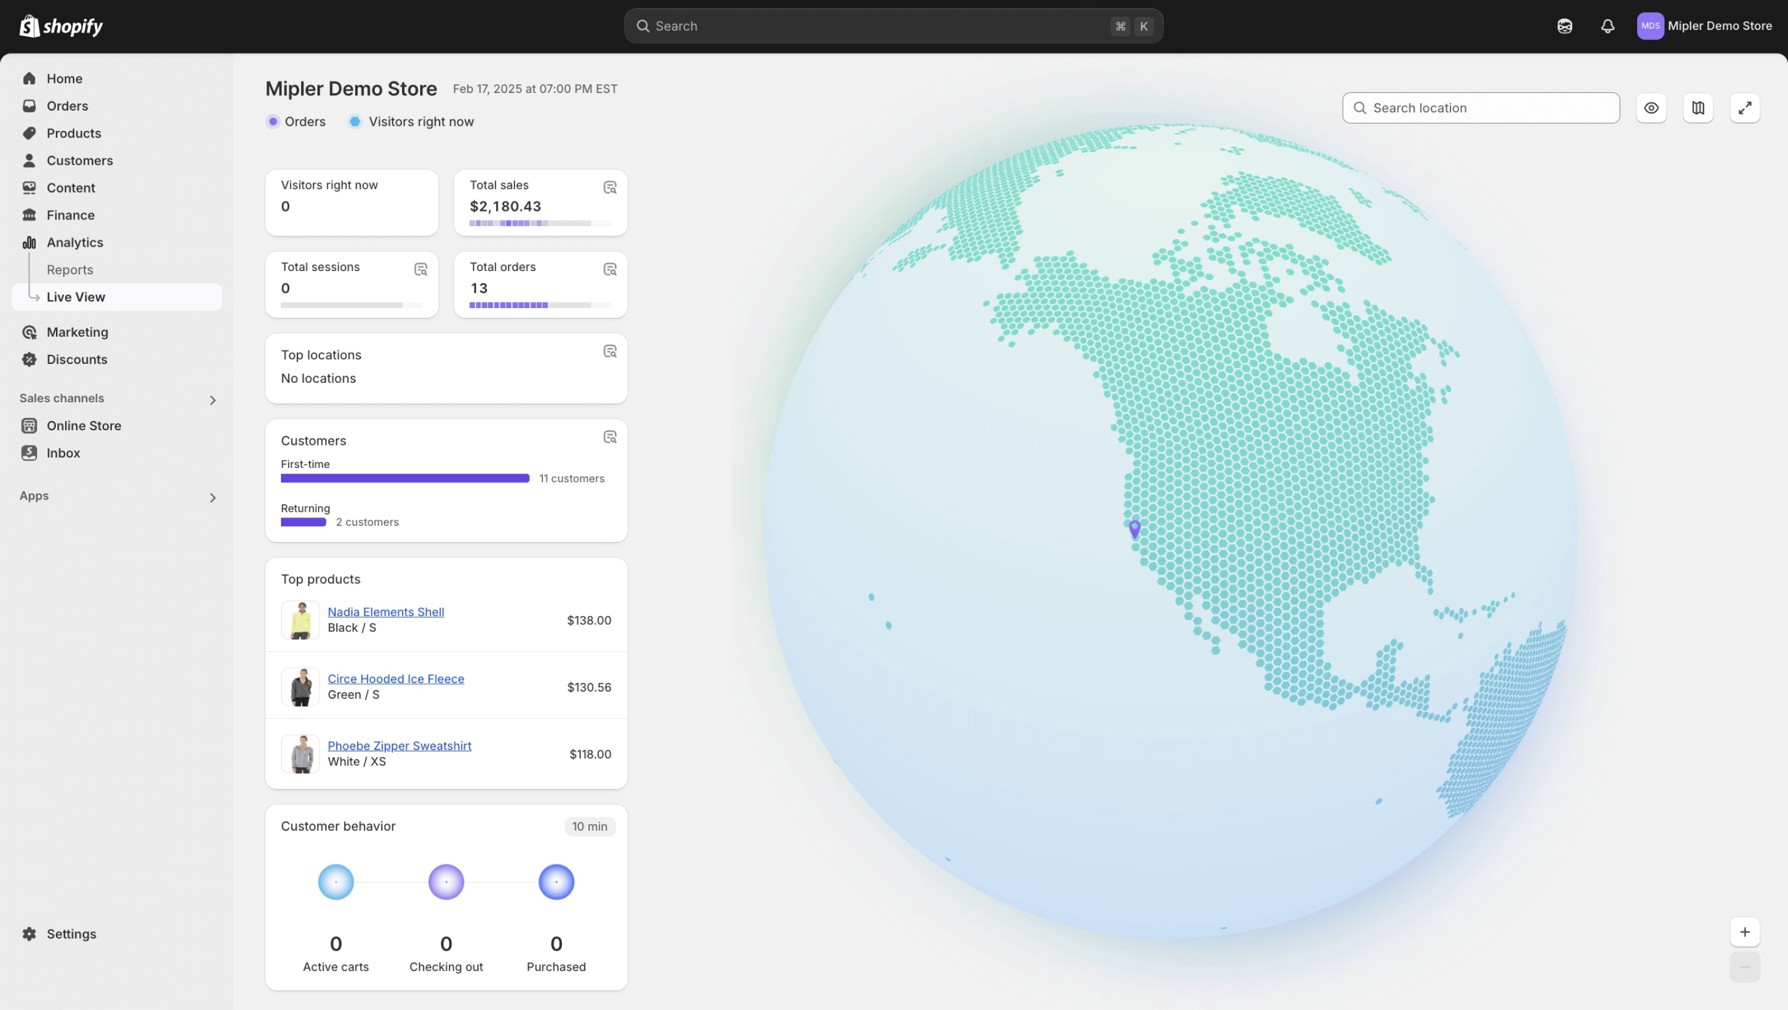Screen dimensions: 1788x1010
Task: Open the Sidekick assistant icon in top bar
Action: 1564,26
